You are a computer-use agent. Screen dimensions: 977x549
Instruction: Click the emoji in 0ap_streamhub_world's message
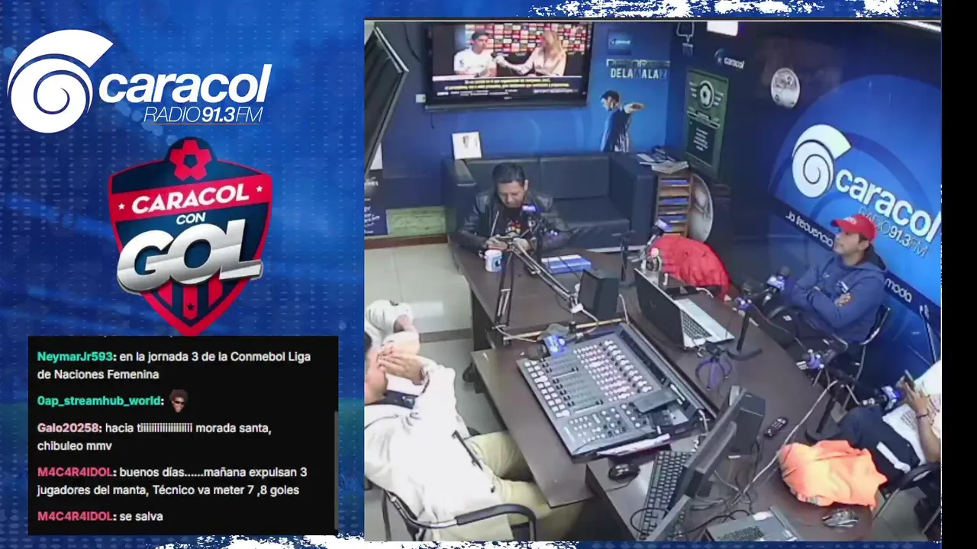click(x=179, y=400)
